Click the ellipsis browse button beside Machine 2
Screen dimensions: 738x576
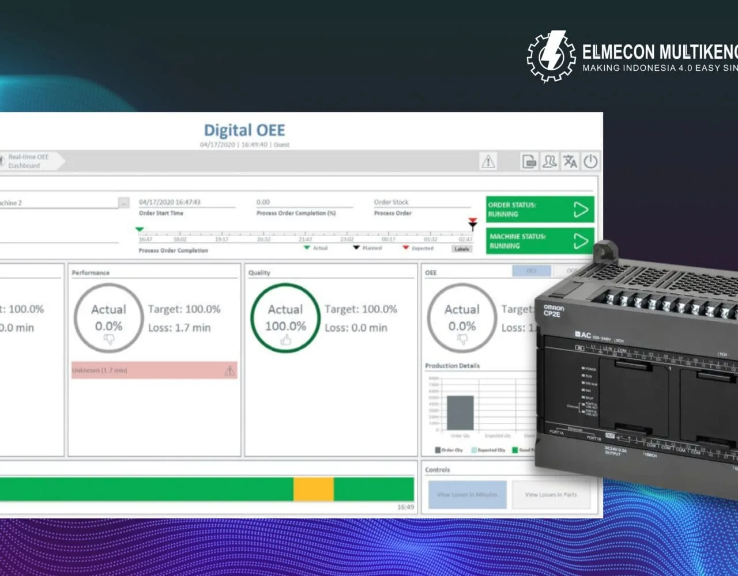coord(123,202)
